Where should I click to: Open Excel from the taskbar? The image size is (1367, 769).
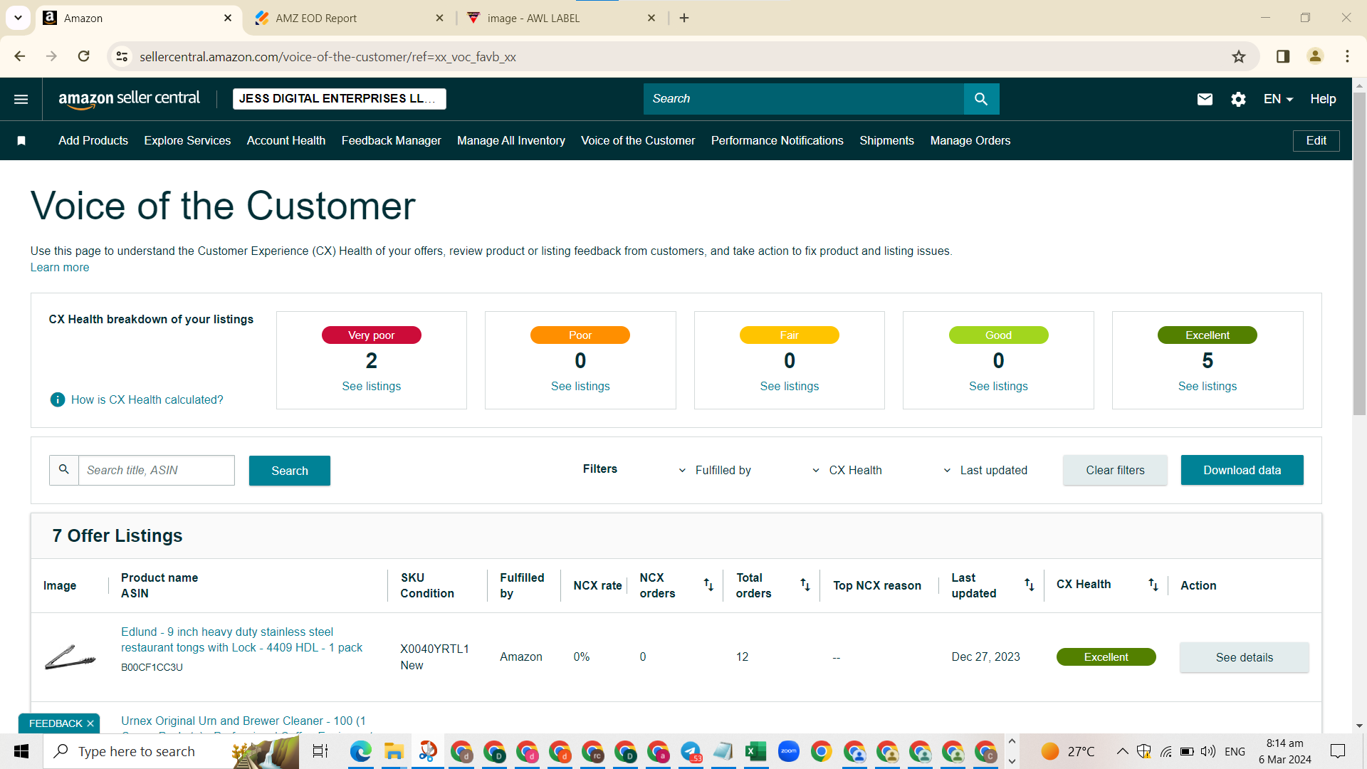755,751
